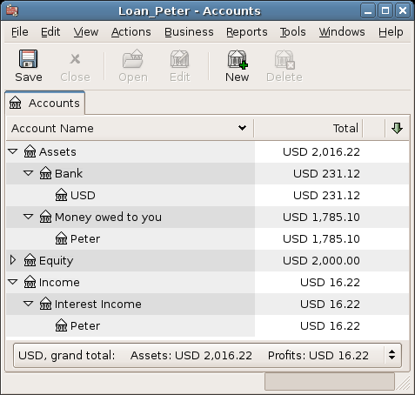The width and height of the screenshot is (415, 395).
Task: Click the bank icon beside top-level Income
Action: (x=30, y=282)
